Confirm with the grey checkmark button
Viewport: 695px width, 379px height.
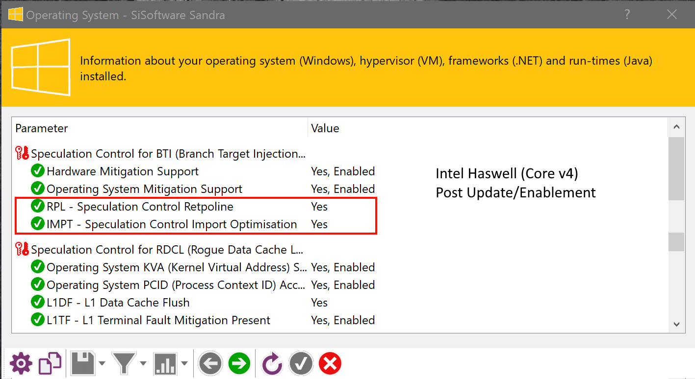point(301,364)
